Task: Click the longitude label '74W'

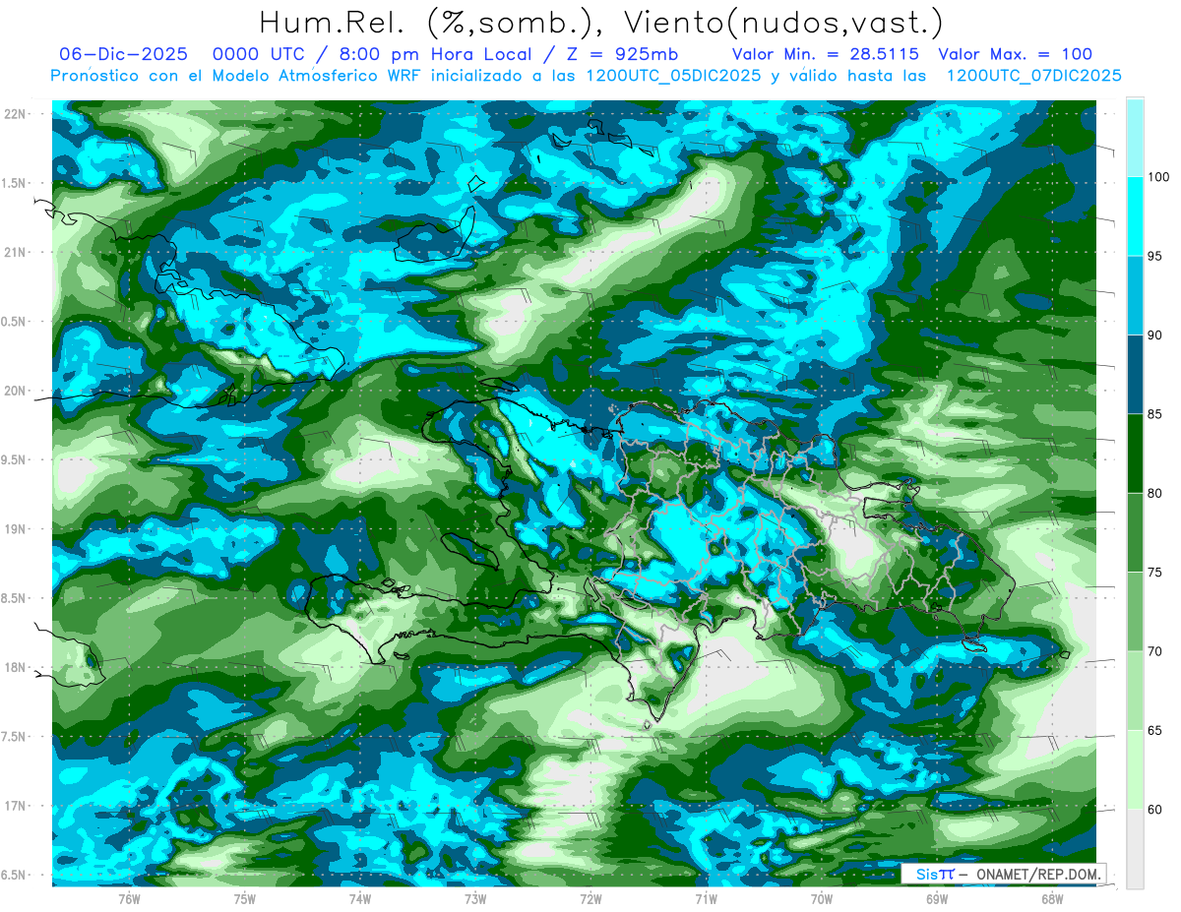Action: click(x=359, y=899)
